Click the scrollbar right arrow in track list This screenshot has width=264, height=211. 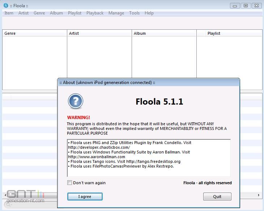[259, 195]
